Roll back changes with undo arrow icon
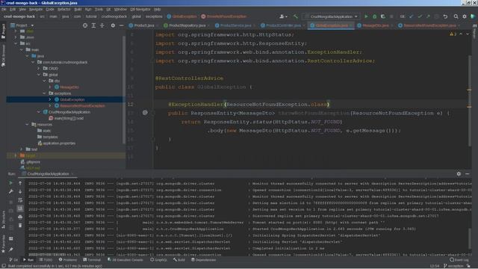Screen dimensions: 478x269 pyautogui.click(x=445, y=16)
